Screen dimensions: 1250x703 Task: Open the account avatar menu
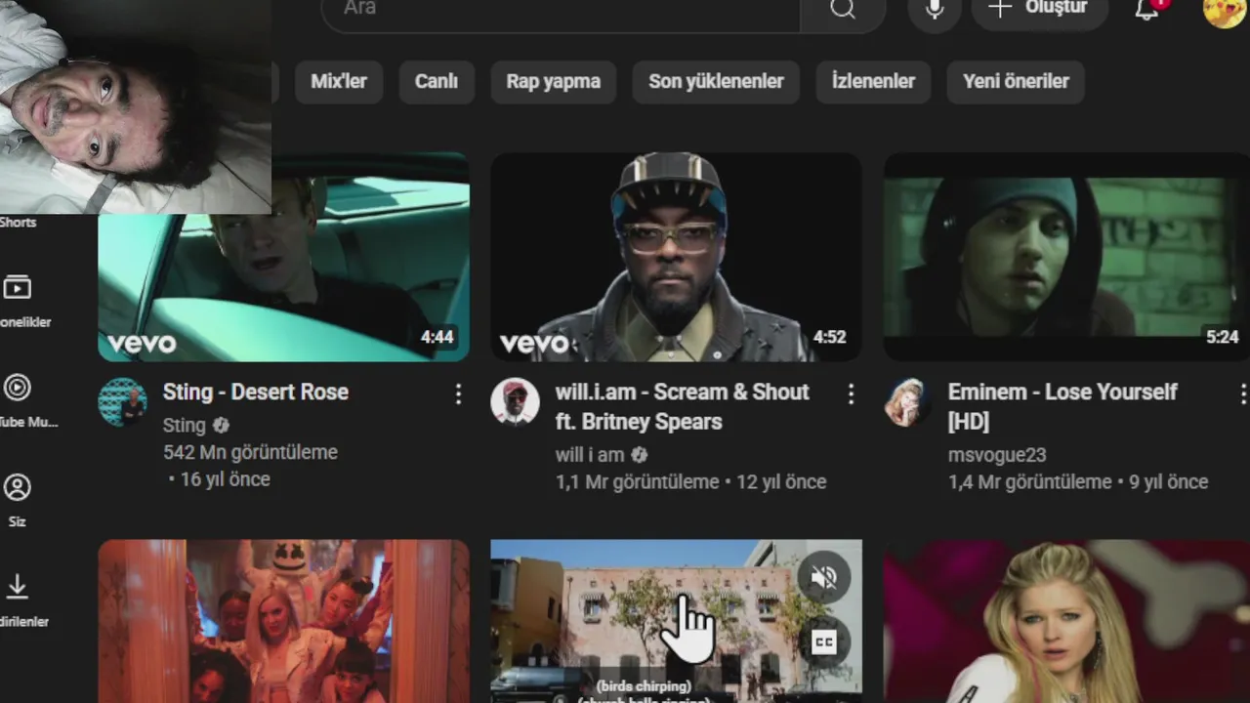pos(1224,10)
